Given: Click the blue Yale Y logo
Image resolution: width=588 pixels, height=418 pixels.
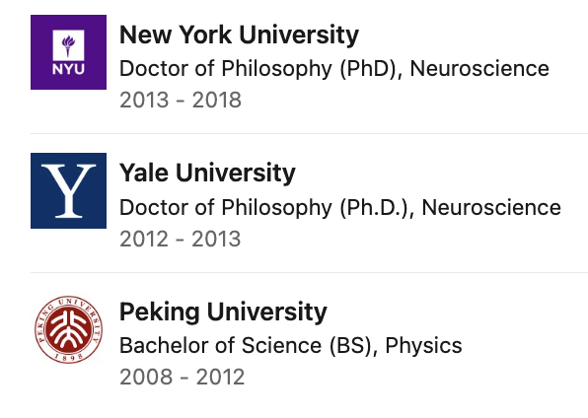Looking at the screenshot, I should coord(69,190).
